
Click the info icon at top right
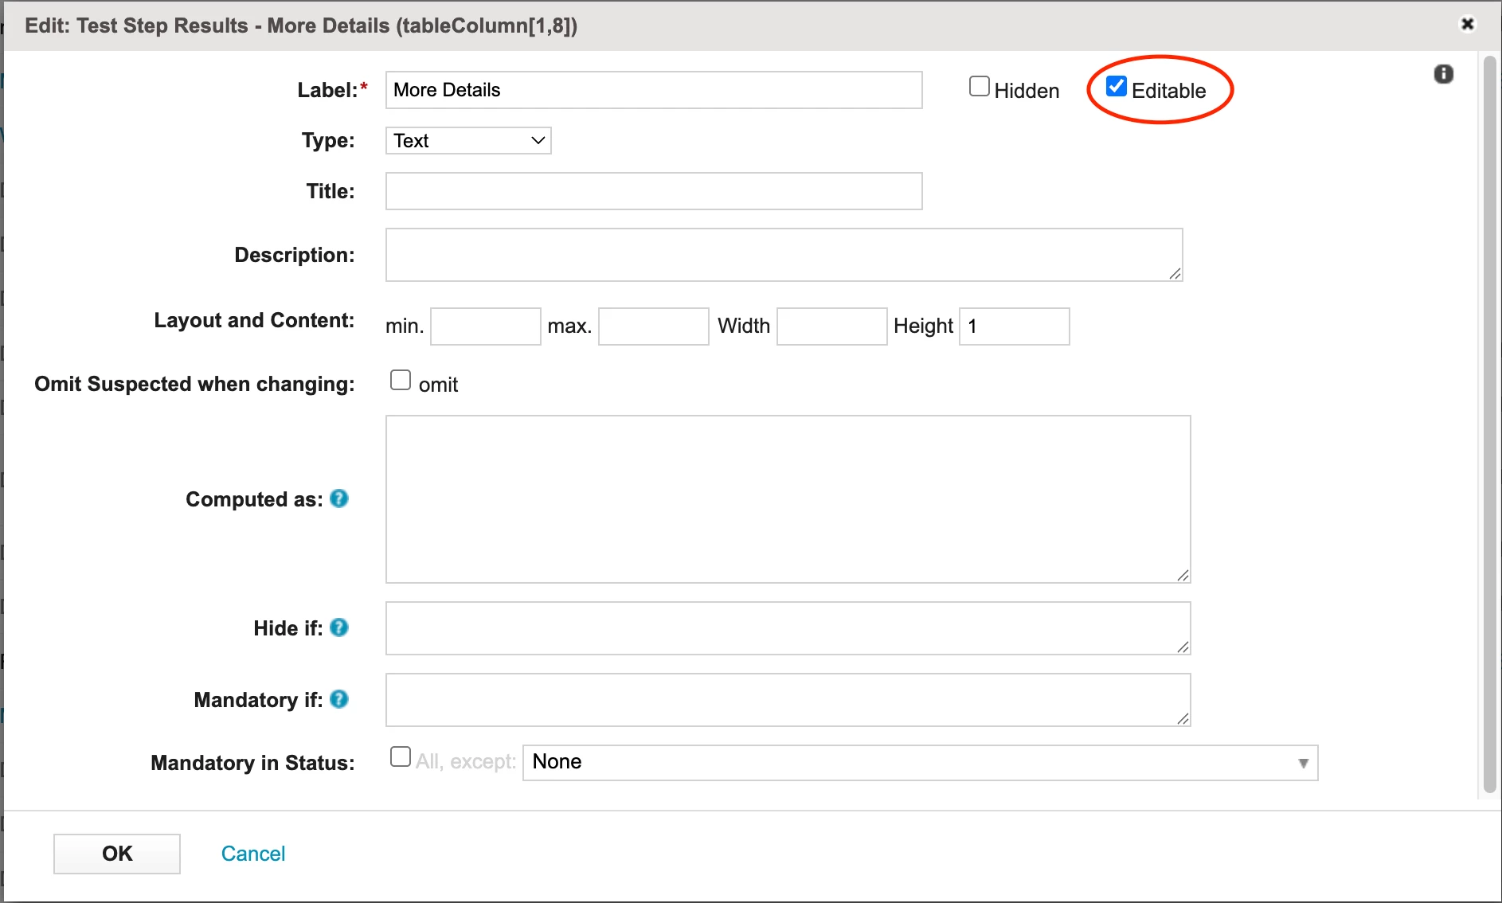(x=1443, y=74)
